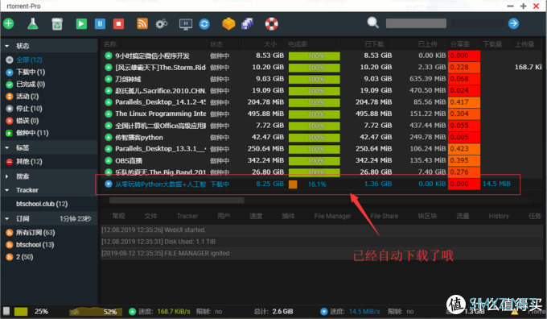Click the horizontal scrollbar under torrent list
Screen dimensions: 547x319
[x=177, y=201]
